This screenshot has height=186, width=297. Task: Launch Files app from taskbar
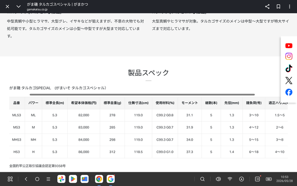click(85, 179)
